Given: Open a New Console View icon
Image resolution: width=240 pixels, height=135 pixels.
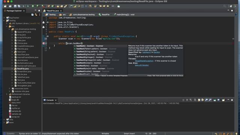Looking at the screenshot, I should [x=223, y=100].
